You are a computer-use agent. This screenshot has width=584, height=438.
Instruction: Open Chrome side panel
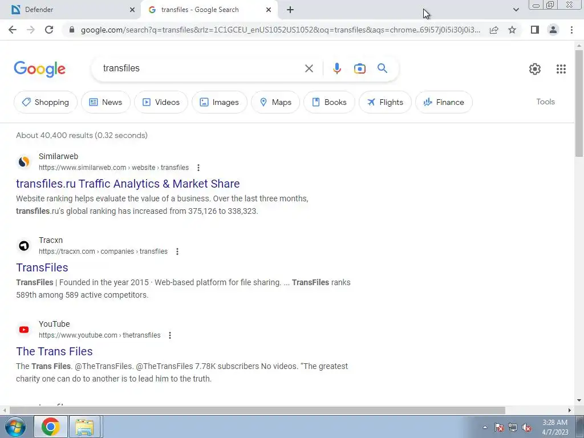(x=535, y=30)
